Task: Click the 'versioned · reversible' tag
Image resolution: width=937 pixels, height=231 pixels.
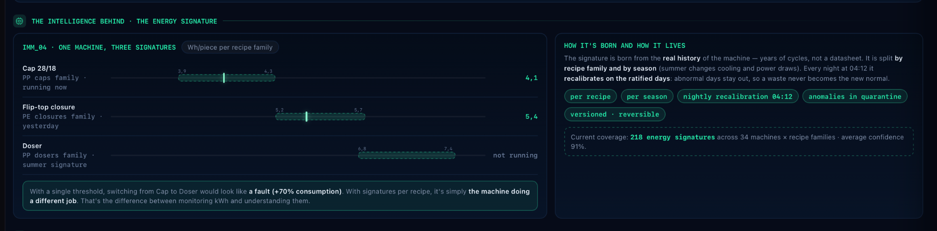Action: click(614, 114)
